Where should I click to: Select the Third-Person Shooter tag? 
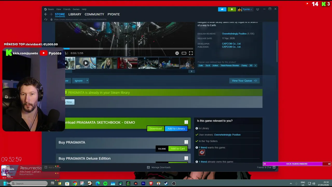[x=230, y=65]
